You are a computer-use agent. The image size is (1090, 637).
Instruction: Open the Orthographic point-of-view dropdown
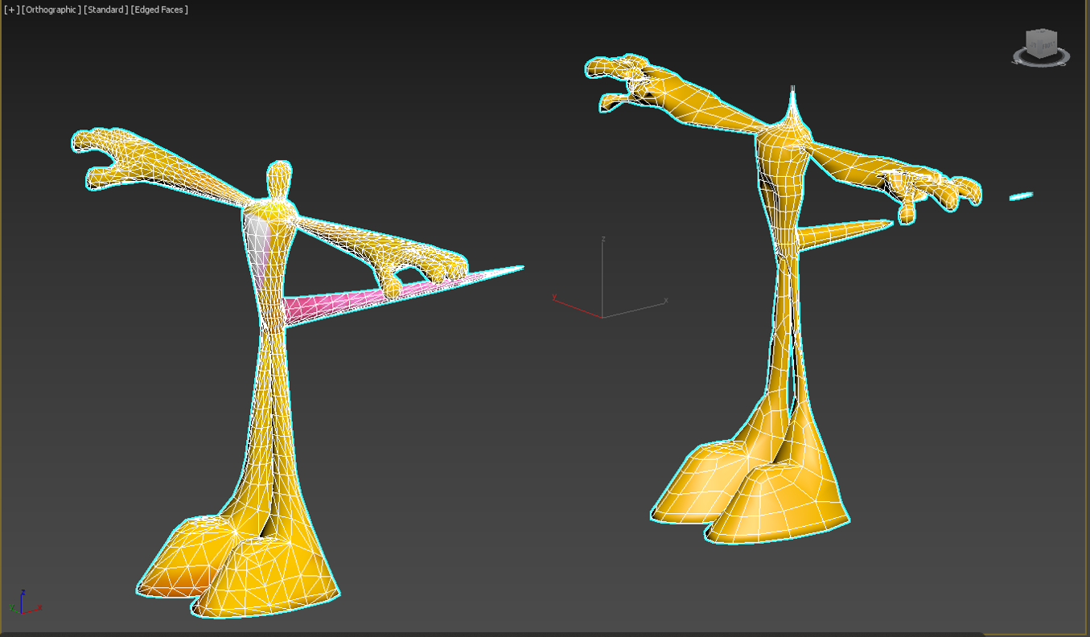[x=51, y=10]
